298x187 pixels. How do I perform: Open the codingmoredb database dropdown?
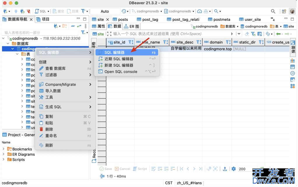pos(179,11)
